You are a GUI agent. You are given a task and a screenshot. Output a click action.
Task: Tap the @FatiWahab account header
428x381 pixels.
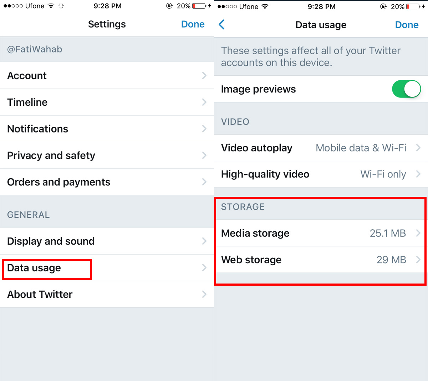(34, 49)
